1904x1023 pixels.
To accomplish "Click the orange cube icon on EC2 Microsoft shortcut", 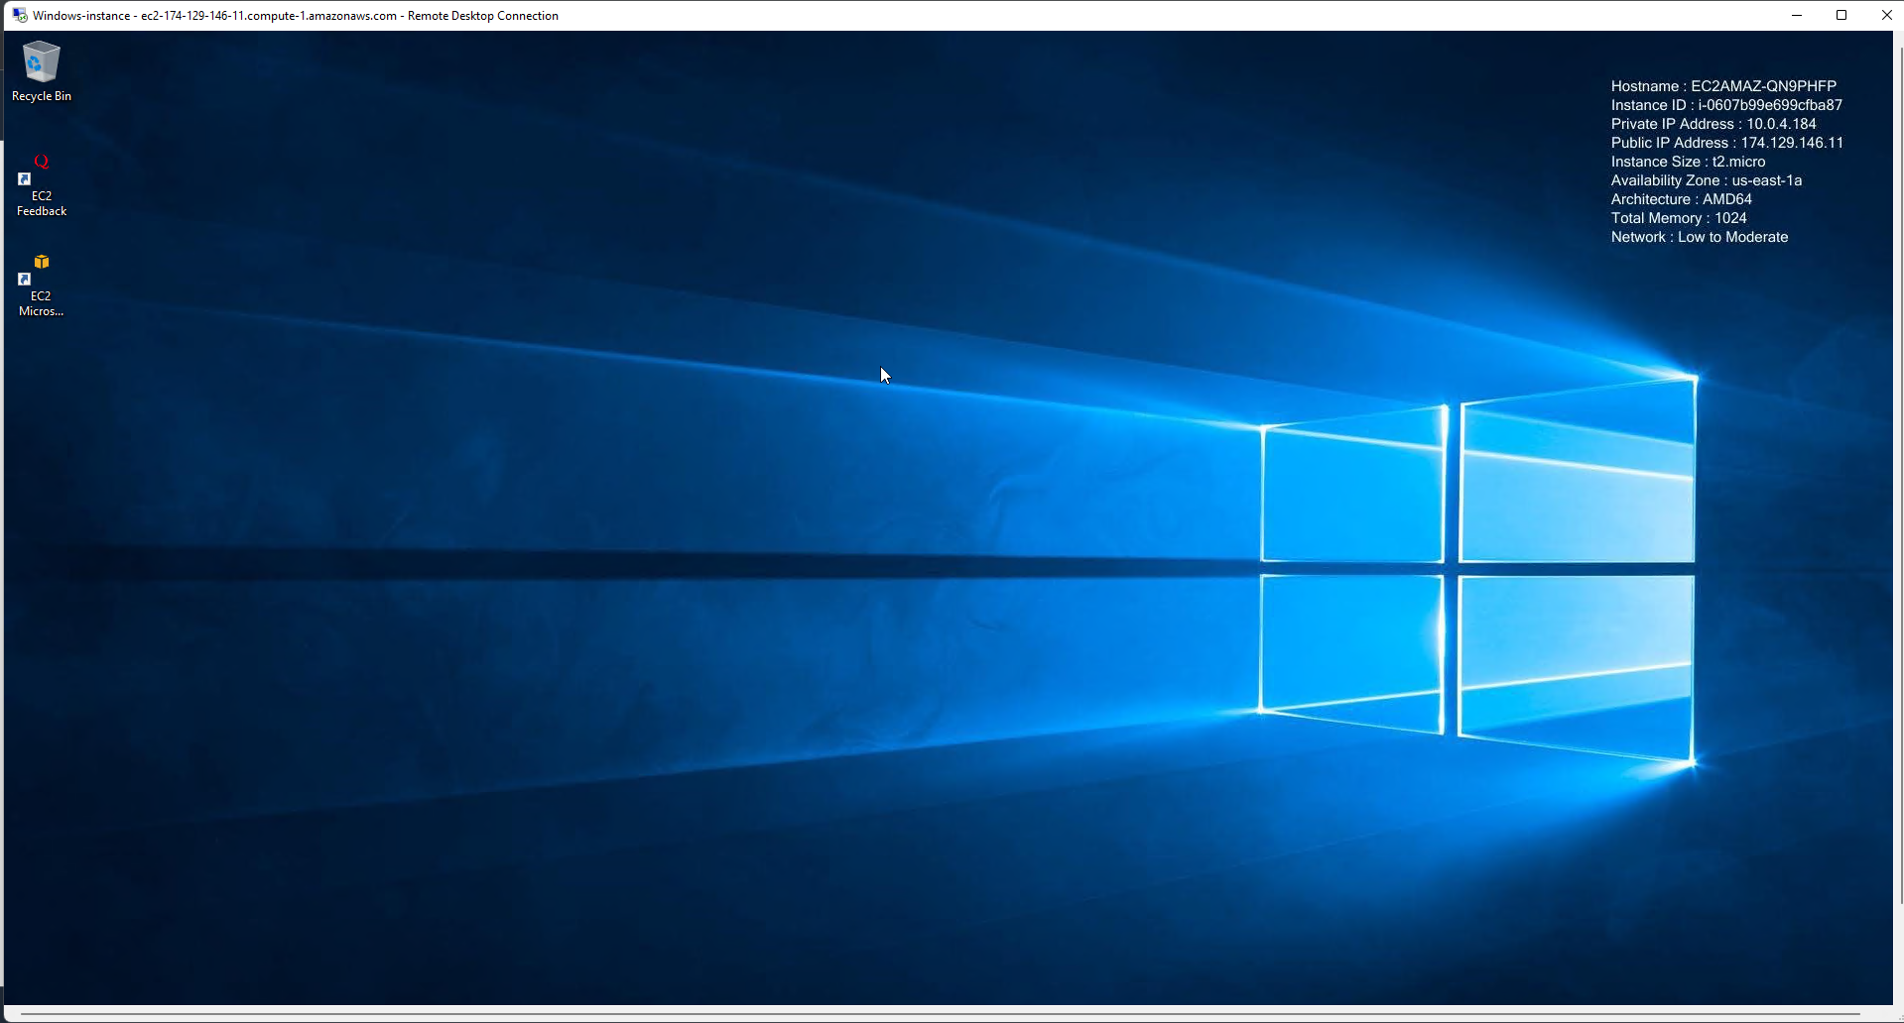I will (x=41, y=261).
